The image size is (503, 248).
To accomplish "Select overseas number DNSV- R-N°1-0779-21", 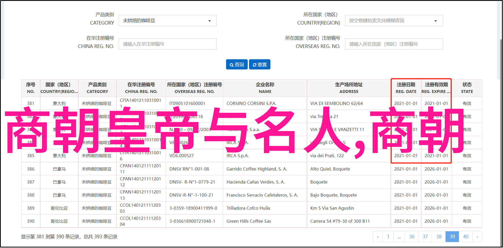I will pos(192,182).
